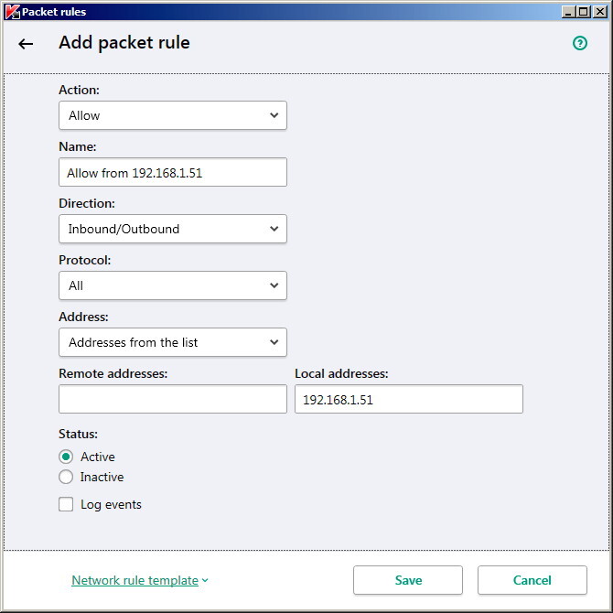Click the Kaspersky logo in title bar
Image resolution: width=613 pixels, height=613 pixels.
12,12
